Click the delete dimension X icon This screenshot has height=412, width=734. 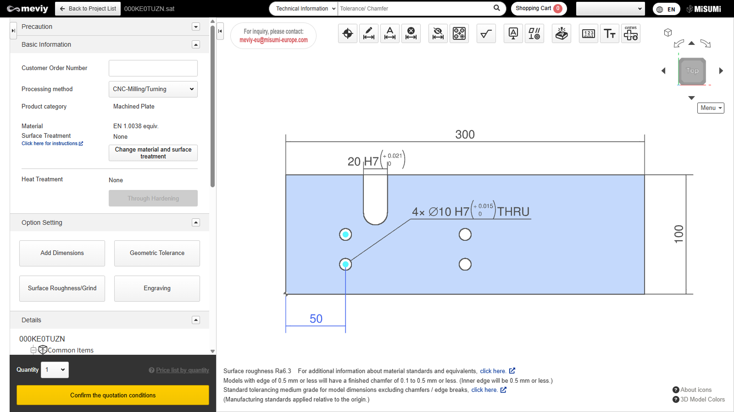pyautogui.click(x=411, y=33)
